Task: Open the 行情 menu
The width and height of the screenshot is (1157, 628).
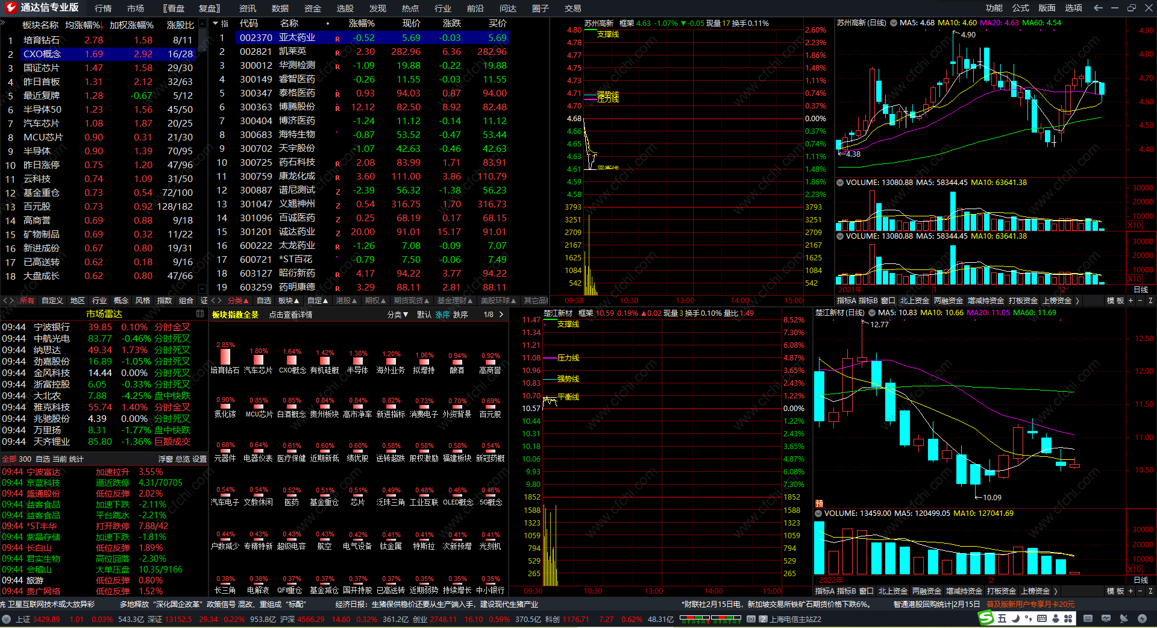Action: 103,8
